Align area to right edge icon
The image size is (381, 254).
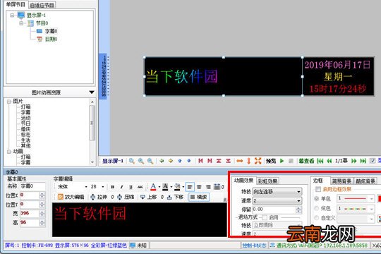pos(210,161)
